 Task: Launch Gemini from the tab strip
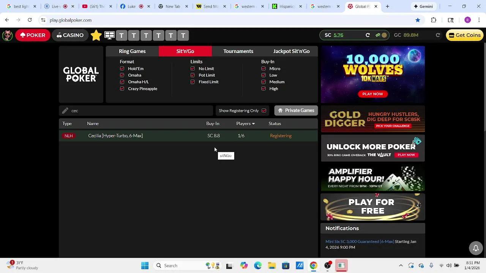[423, 6]
